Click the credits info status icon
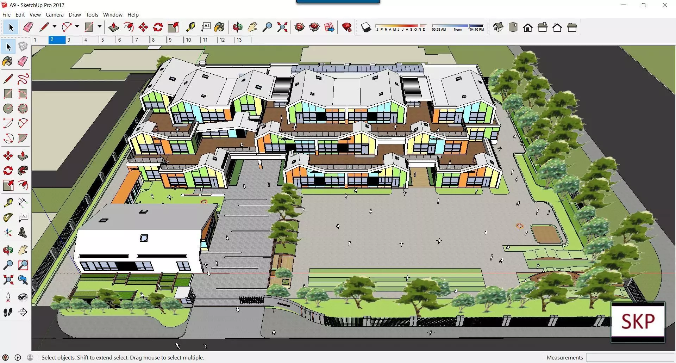The height and width of the screenshot is (363, 676). pos(18,357)
